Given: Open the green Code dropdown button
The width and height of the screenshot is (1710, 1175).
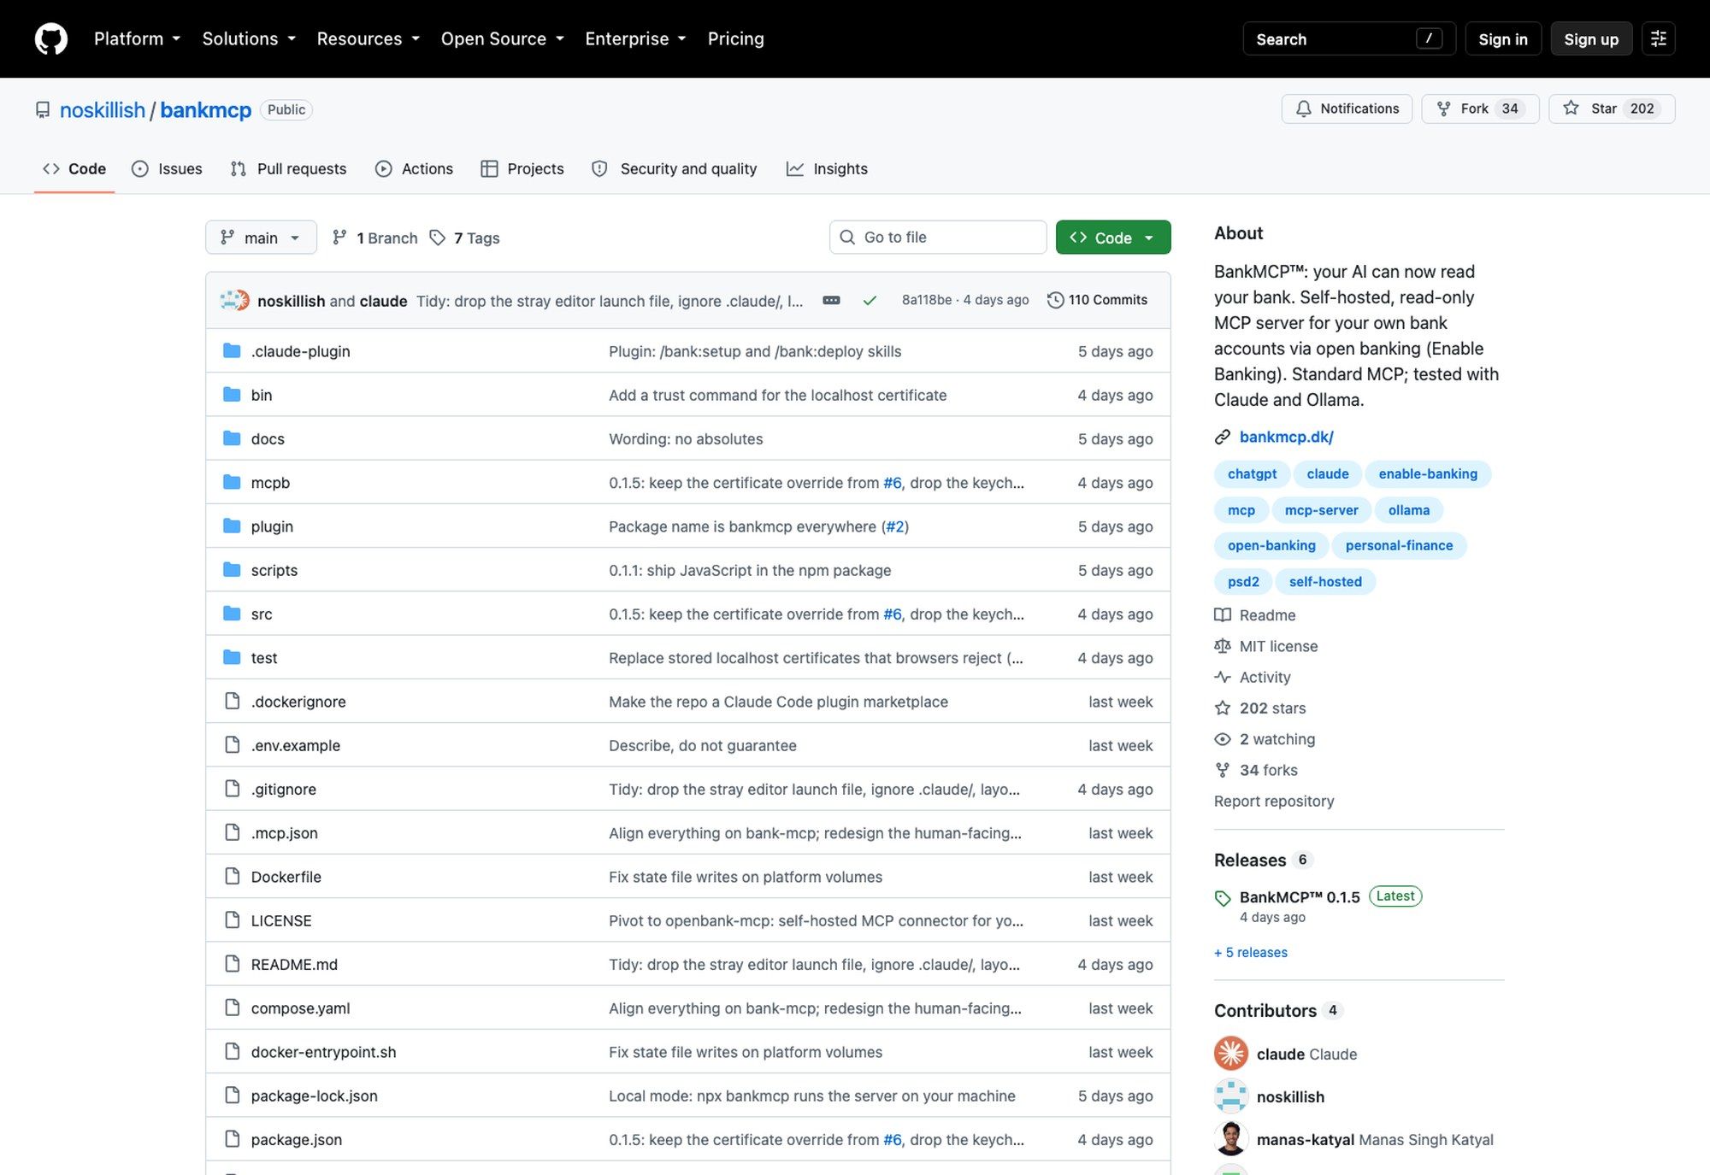Looking at the screenshot, I should [x=1113, y=238].
